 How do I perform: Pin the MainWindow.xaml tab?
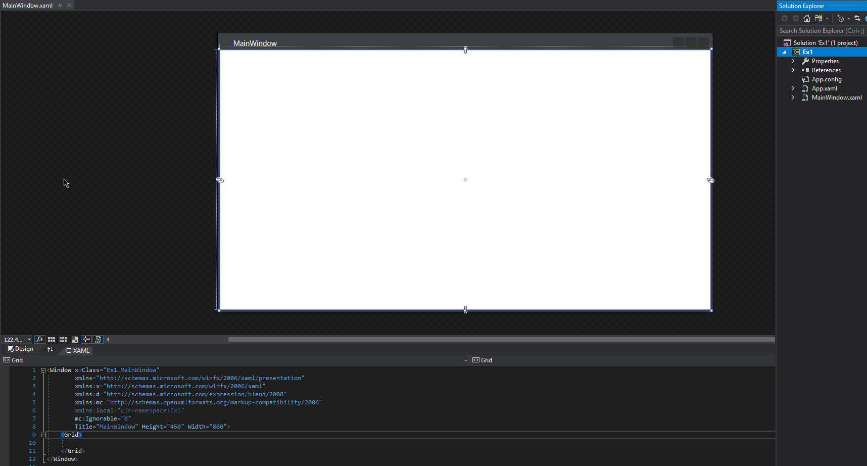point(60,5)
